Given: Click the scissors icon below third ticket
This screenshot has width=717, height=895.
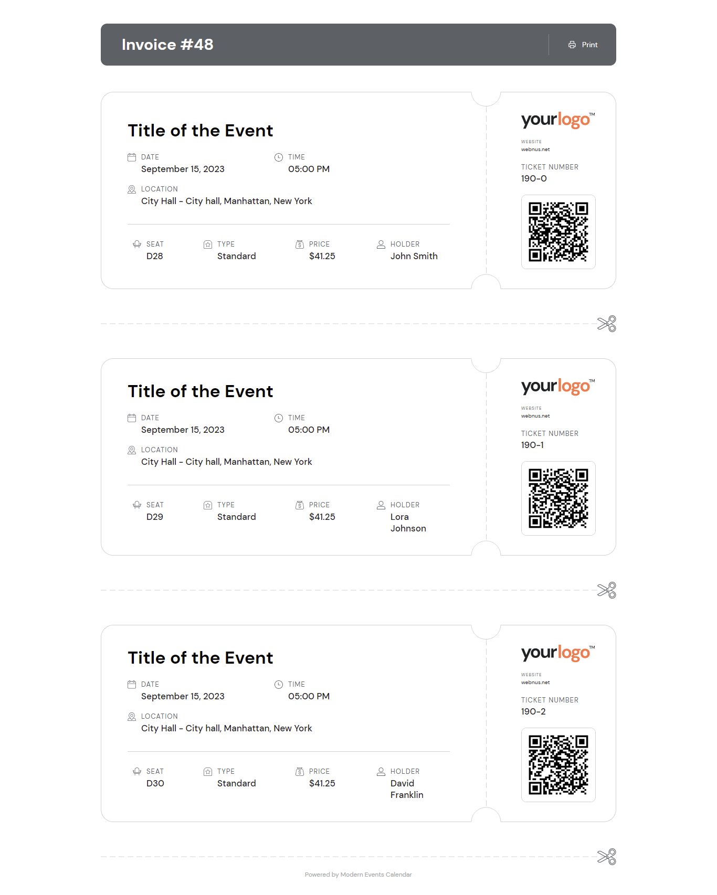Looking at the screenshot, I should point(607,857).
